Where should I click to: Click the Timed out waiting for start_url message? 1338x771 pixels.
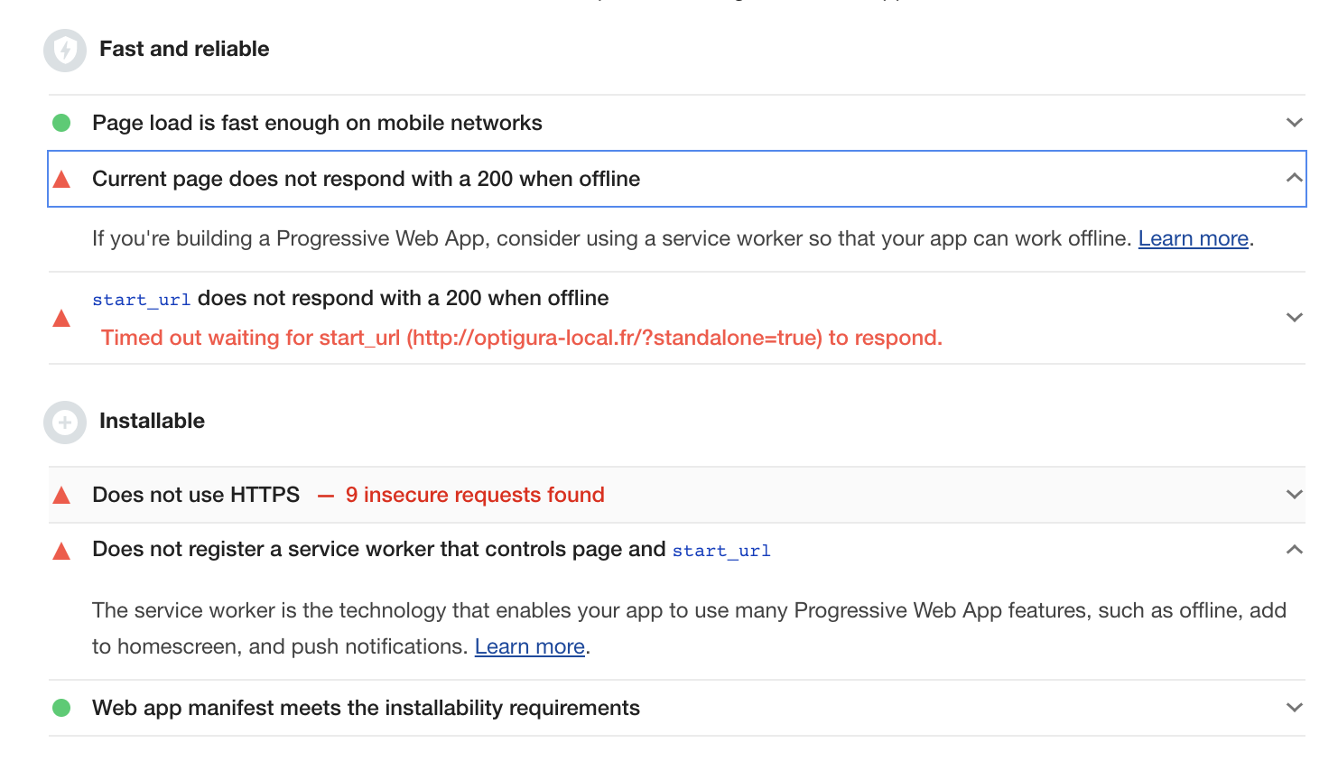coord(521,338)
